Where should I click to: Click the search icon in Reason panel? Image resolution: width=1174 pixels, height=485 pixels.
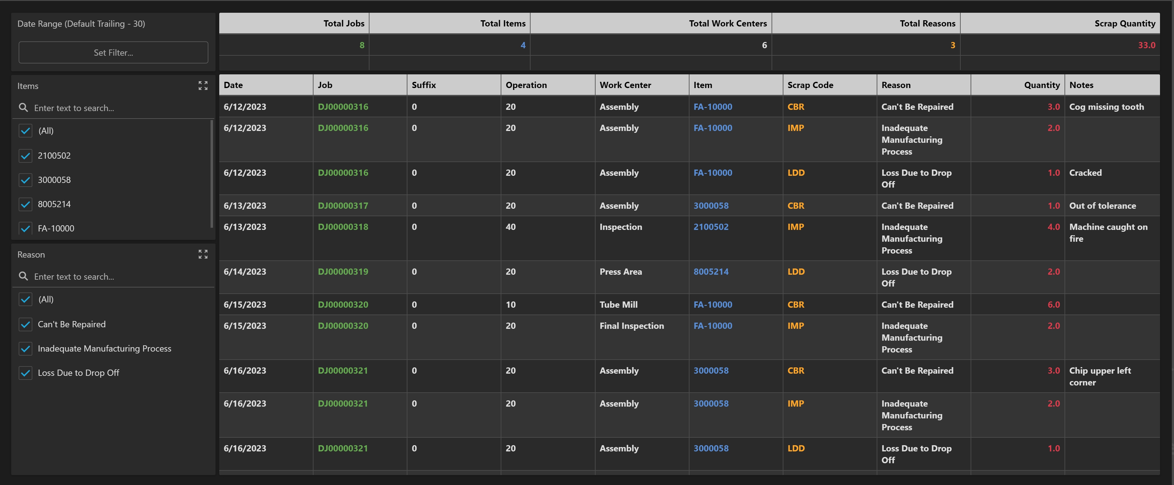[x=23, y=276]
